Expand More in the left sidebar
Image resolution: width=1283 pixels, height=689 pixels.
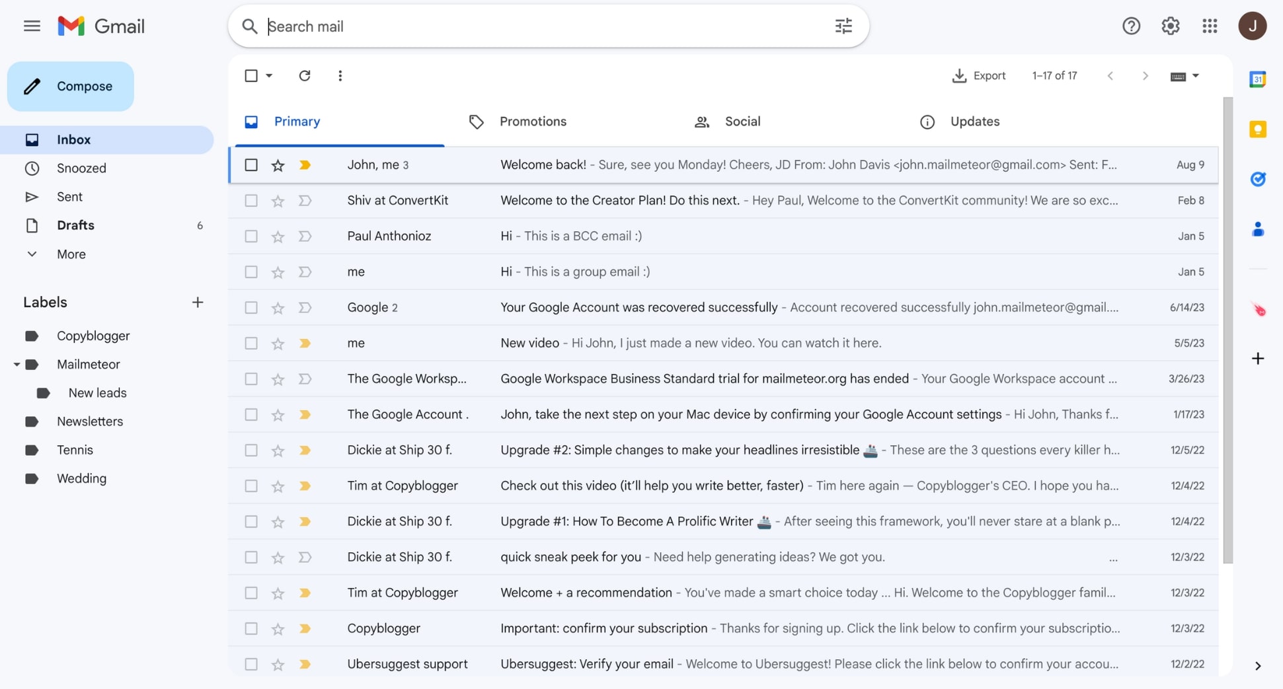(x=71, y=254)
